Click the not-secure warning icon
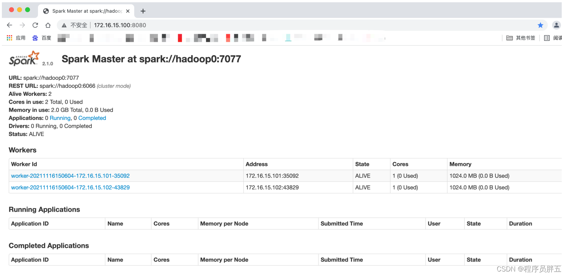Image resolution: width=567 pixels, height=276 pixels. [x=64, y=25]
